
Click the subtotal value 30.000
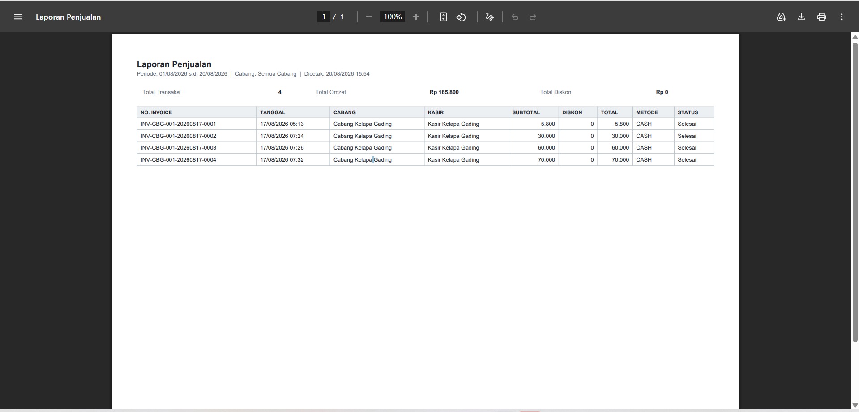pos(547,136)
